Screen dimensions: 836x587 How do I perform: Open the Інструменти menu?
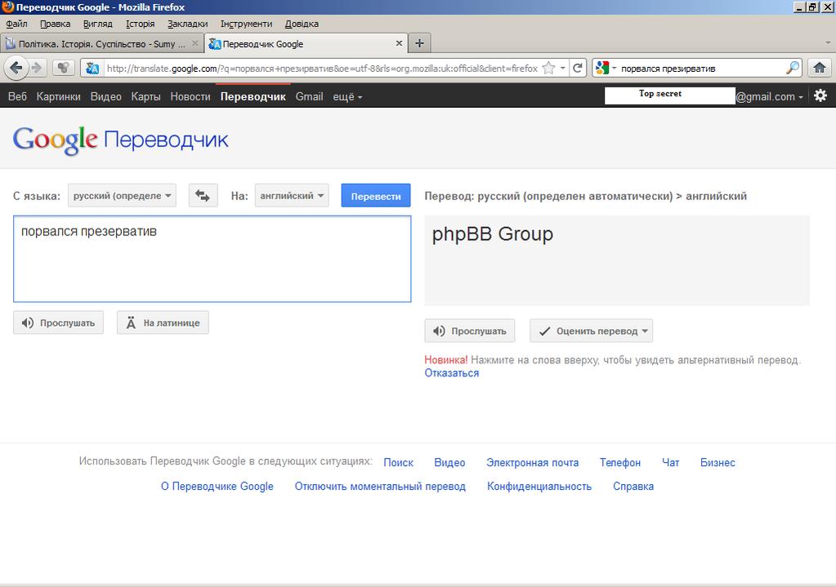pyautogui.click(x=246, y=24)
